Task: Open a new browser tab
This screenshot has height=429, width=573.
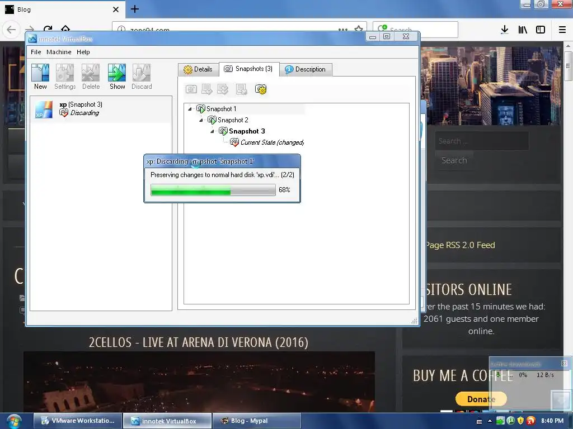Action: 135,9
